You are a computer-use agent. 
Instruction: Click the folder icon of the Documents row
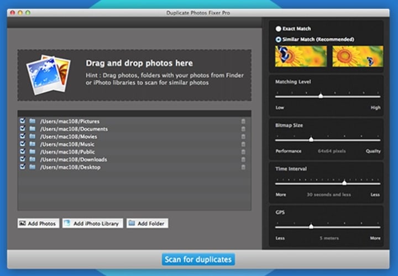[x=32, y=129]
